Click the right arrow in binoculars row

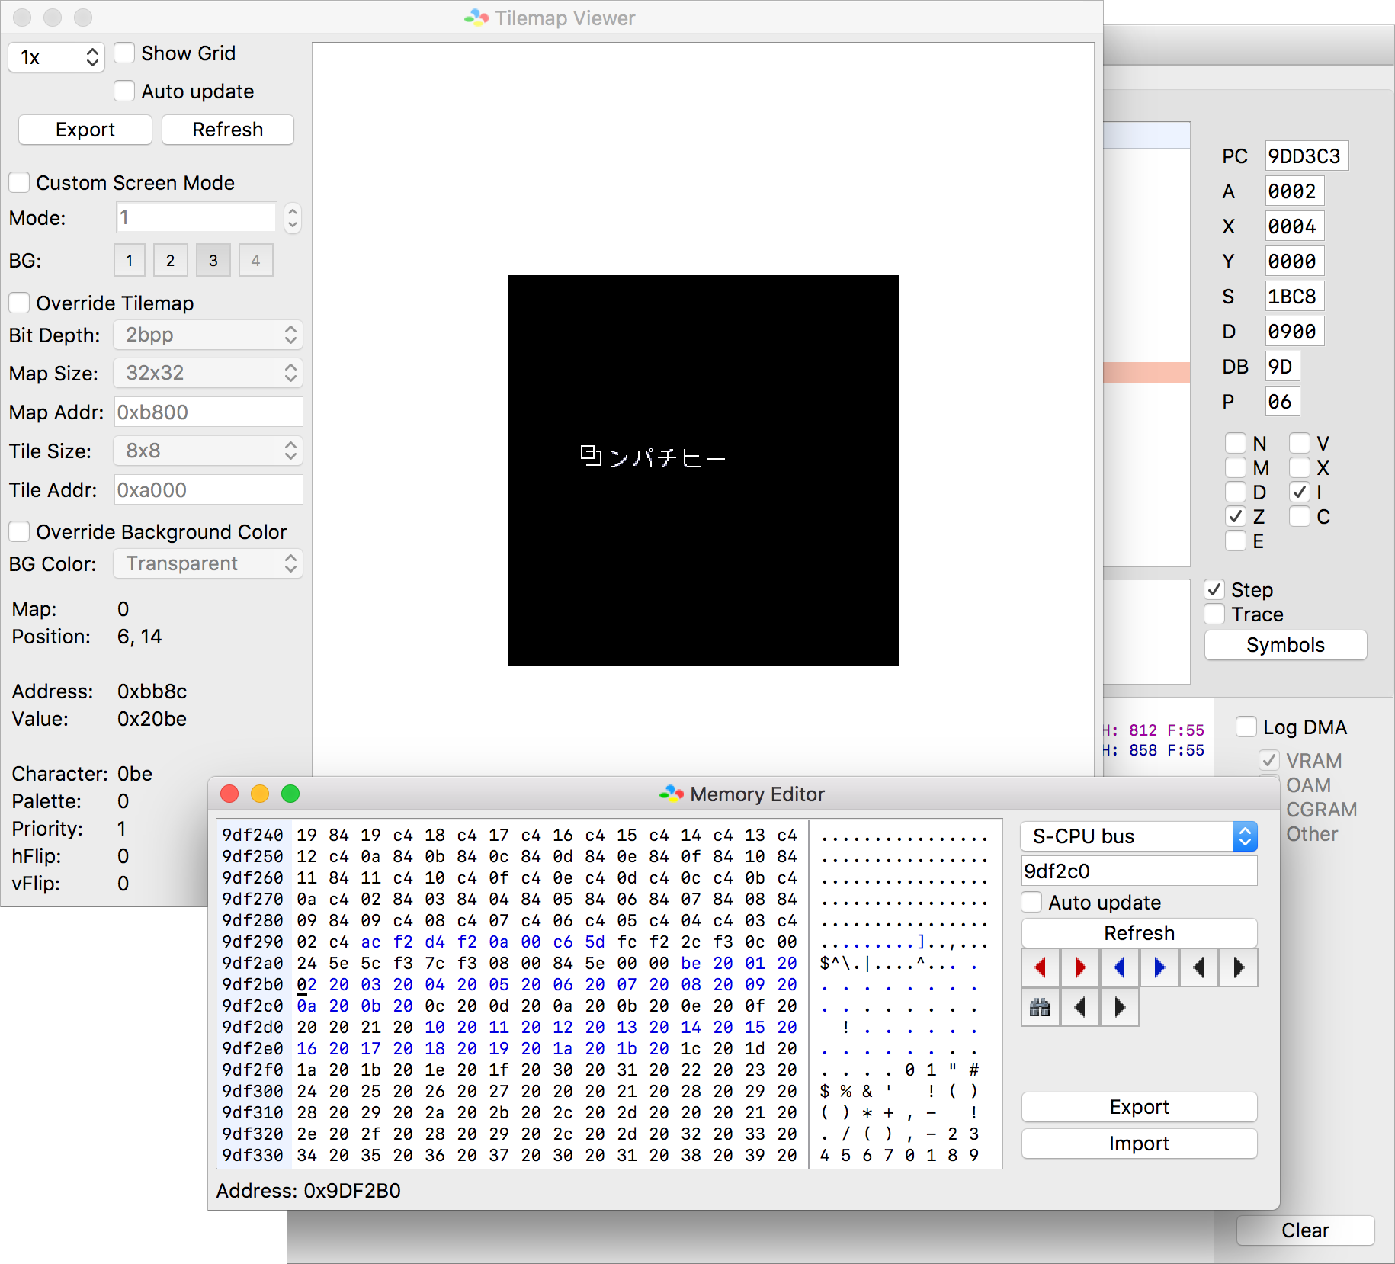point(1120,1008)
